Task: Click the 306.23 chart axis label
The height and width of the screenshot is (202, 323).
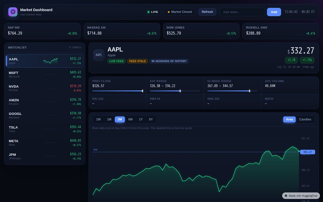Action: pyautogui.click(x=305, y=170)
